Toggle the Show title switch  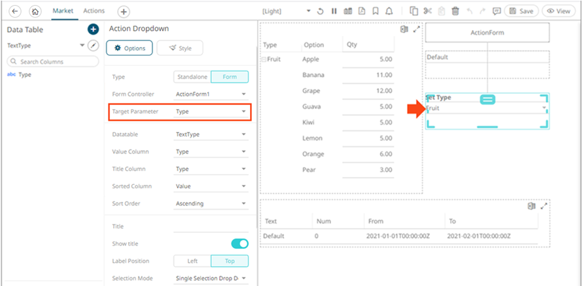[239, 244]
